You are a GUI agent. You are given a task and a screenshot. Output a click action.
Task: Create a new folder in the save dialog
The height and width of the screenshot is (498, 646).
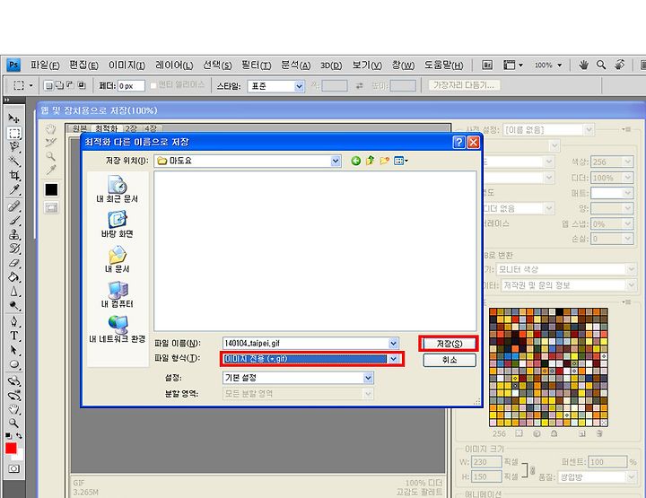click(x=384, y=161)
